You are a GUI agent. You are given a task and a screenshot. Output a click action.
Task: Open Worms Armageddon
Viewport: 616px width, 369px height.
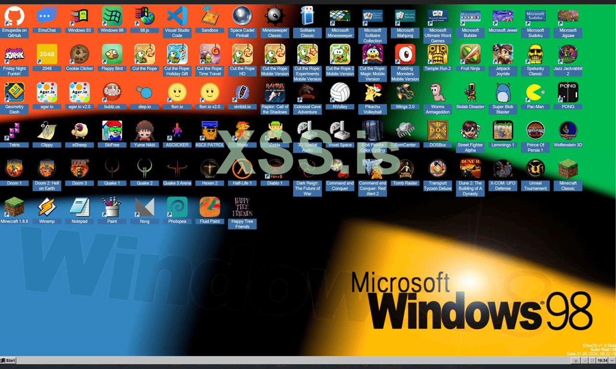pos(438,92)
